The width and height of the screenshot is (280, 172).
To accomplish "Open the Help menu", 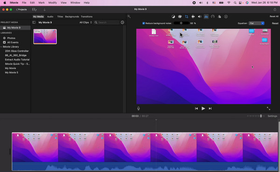I will pyautogui.click(x=87, y=3).
